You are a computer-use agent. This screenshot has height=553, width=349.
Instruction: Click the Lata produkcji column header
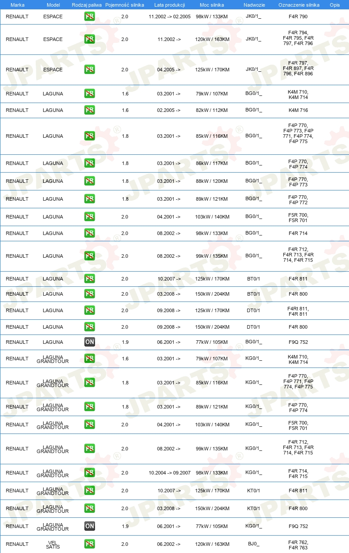pyautogui.click(x=170, y=4)
